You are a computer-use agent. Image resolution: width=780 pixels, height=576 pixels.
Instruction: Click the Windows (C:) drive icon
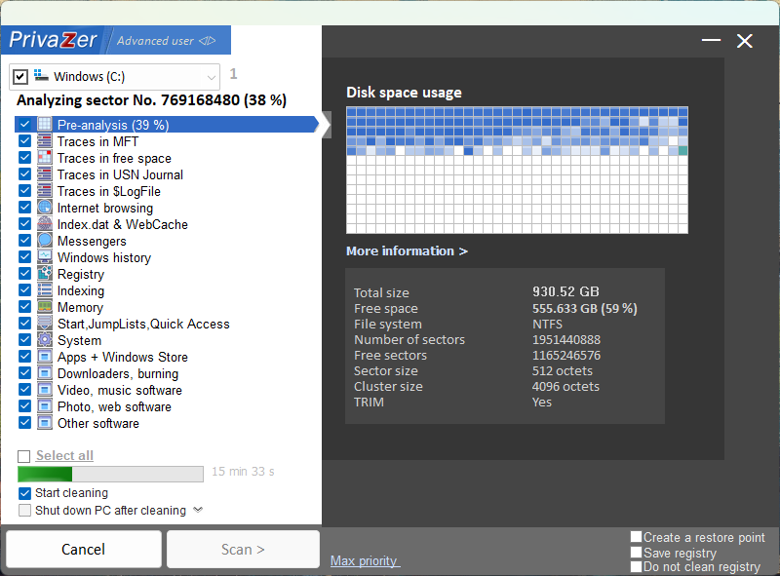41,76
